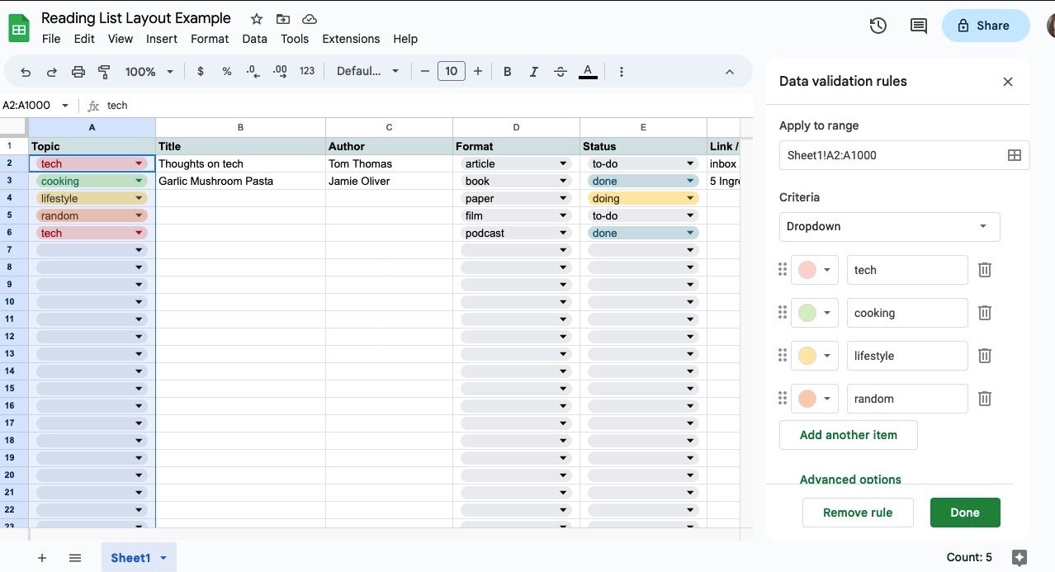Screen dimensions: 1055x572
Task: Open the Data menu
Action: 254,39
